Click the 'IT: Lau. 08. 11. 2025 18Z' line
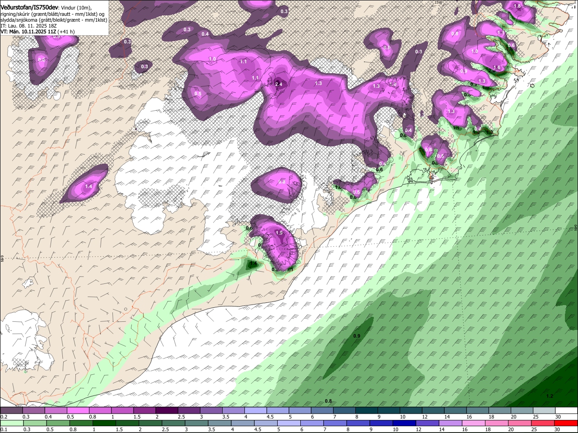 point(28,26)
